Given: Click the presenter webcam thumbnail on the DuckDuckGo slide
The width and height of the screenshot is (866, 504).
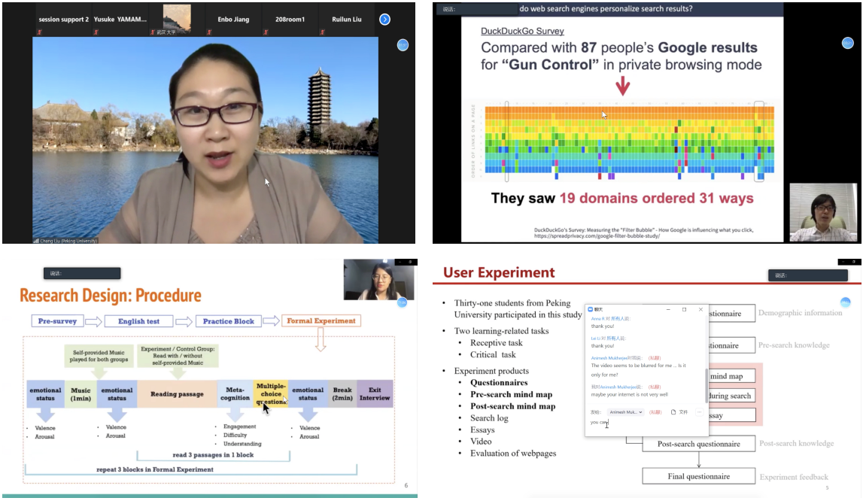Looking at the screenshot, I should (x=822, y=212).
